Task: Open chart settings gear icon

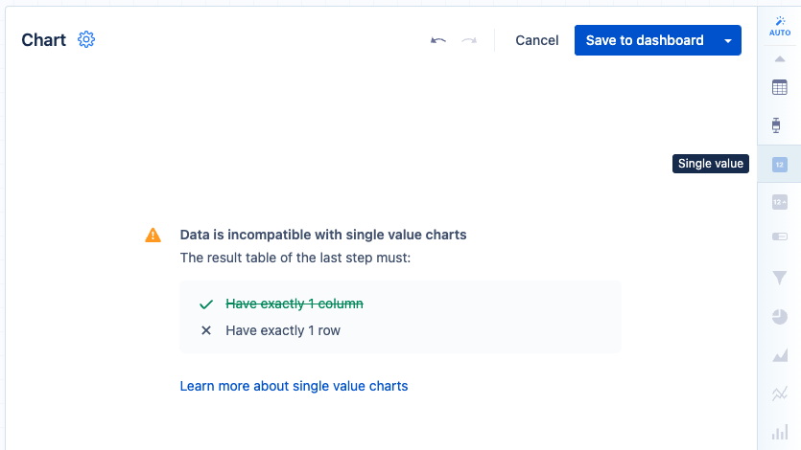Action: [x=86, y=39]
